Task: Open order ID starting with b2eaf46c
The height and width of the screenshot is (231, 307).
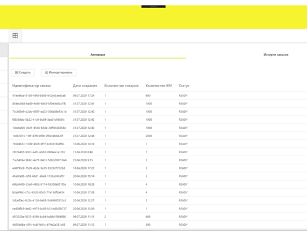Action: 38,192
